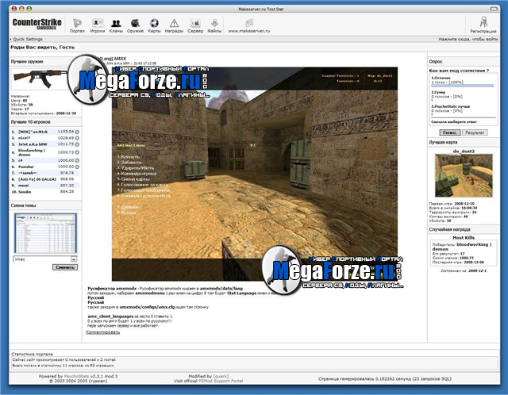Screen dimensions: 508x395
Task: Click the Голос. vote button
Action: pyautogui.click(x=450, y=132)
